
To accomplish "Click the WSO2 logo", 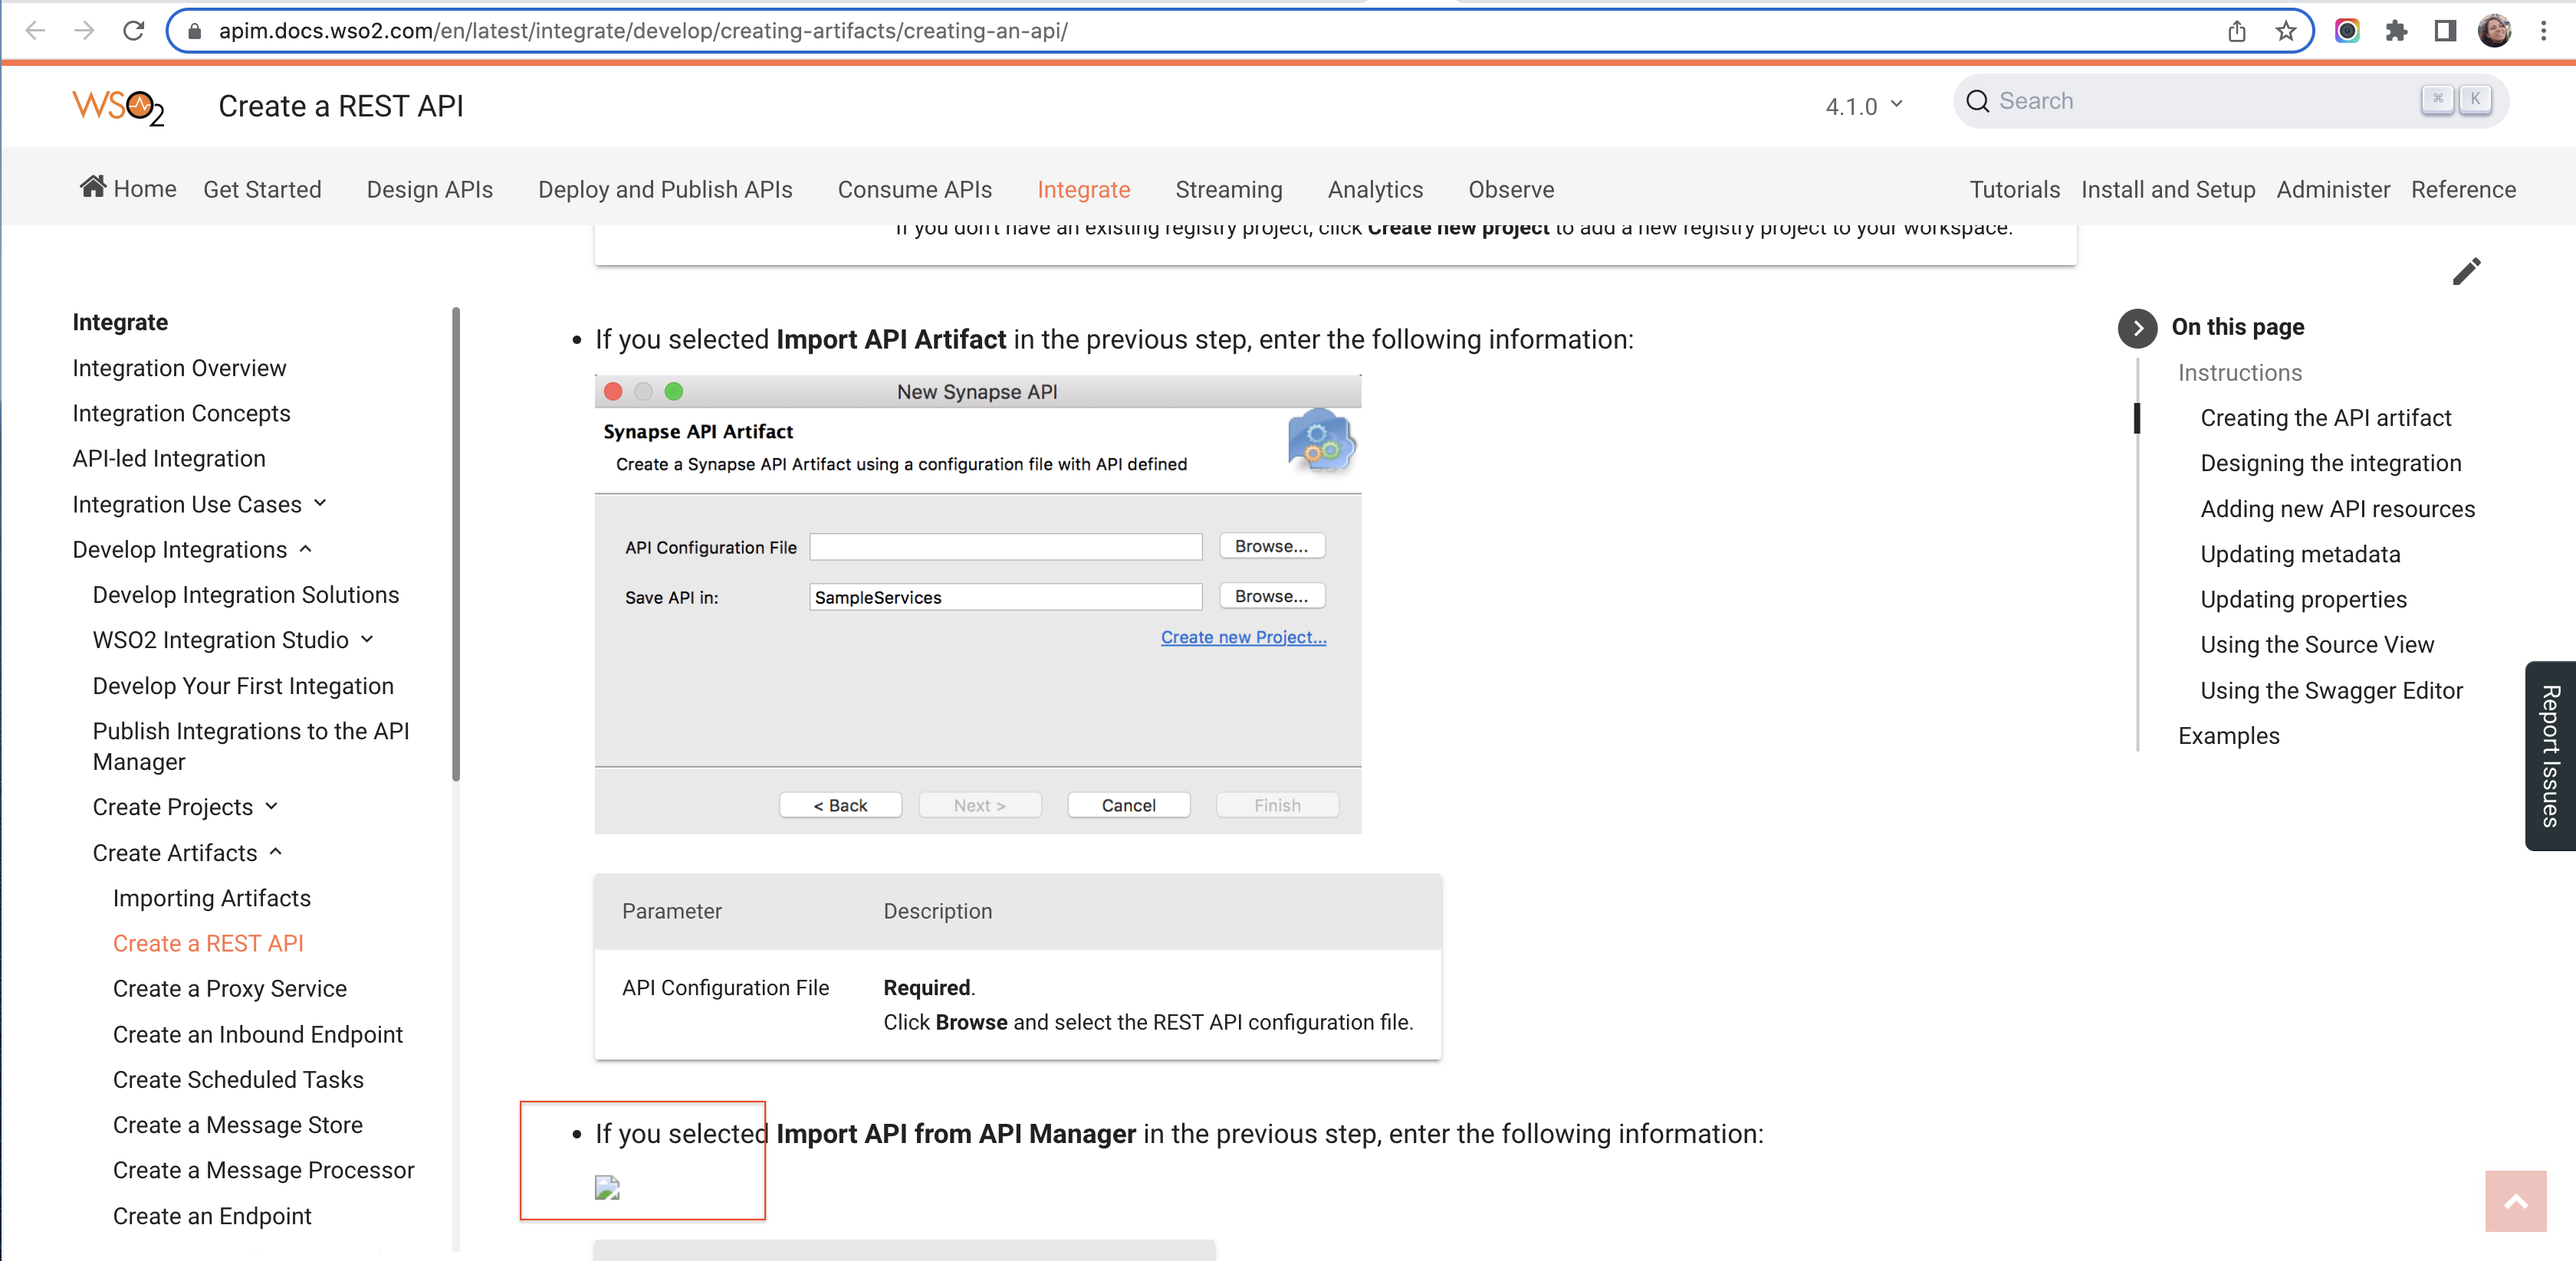I will point(117,106).
